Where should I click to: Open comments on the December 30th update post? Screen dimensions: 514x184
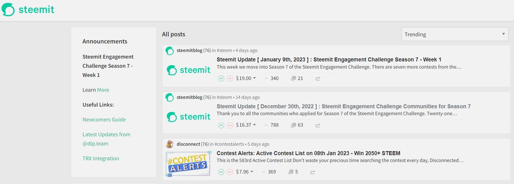click(297, 125)
